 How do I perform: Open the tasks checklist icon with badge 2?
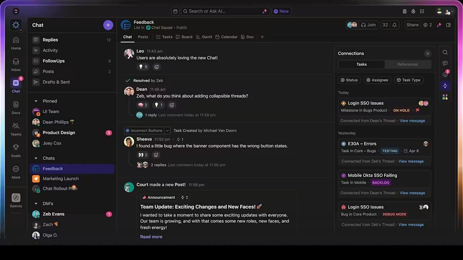pyautogui.click(x=445, y=75)
